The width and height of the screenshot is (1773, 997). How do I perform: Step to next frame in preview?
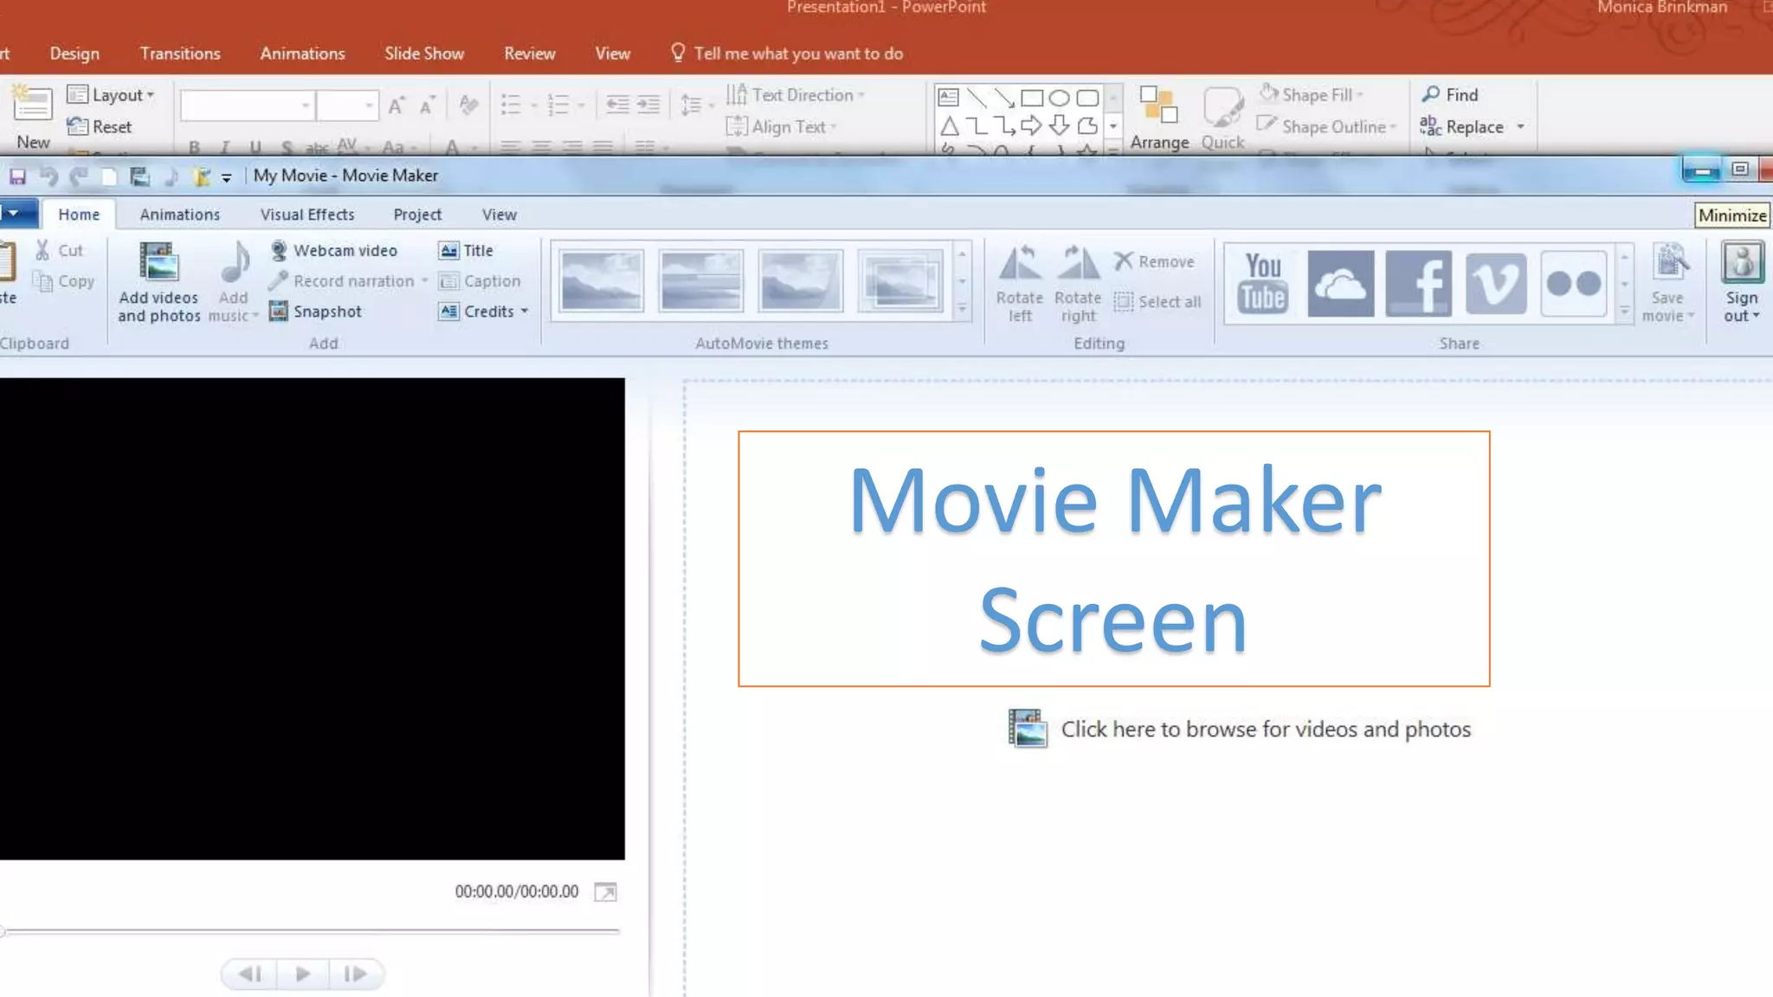[355, 974]
